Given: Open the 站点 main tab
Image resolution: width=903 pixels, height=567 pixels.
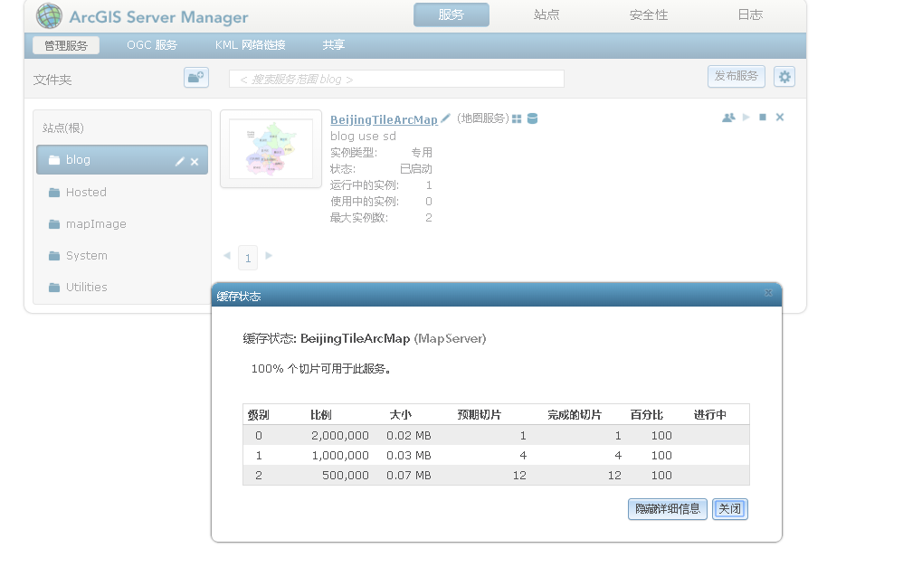Looking at the screenshot, I should click(547, 15).
